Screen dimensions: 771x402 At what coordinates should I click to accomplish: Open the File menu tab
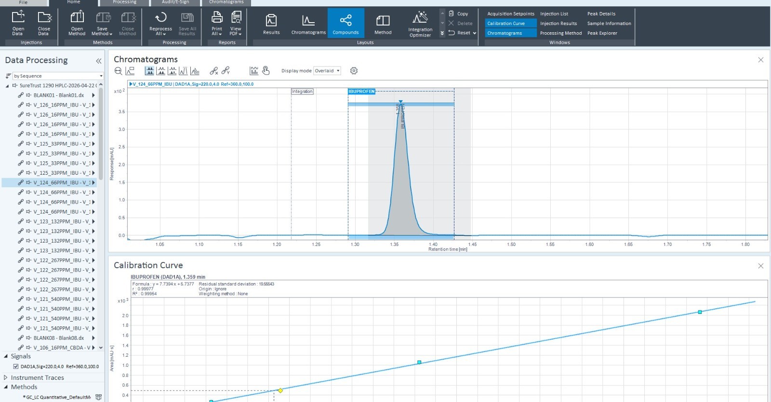(23, 2)
